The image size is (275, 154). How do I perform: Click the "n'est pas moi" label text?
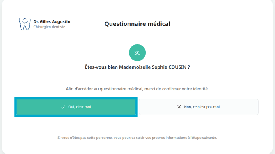(209, 107)
